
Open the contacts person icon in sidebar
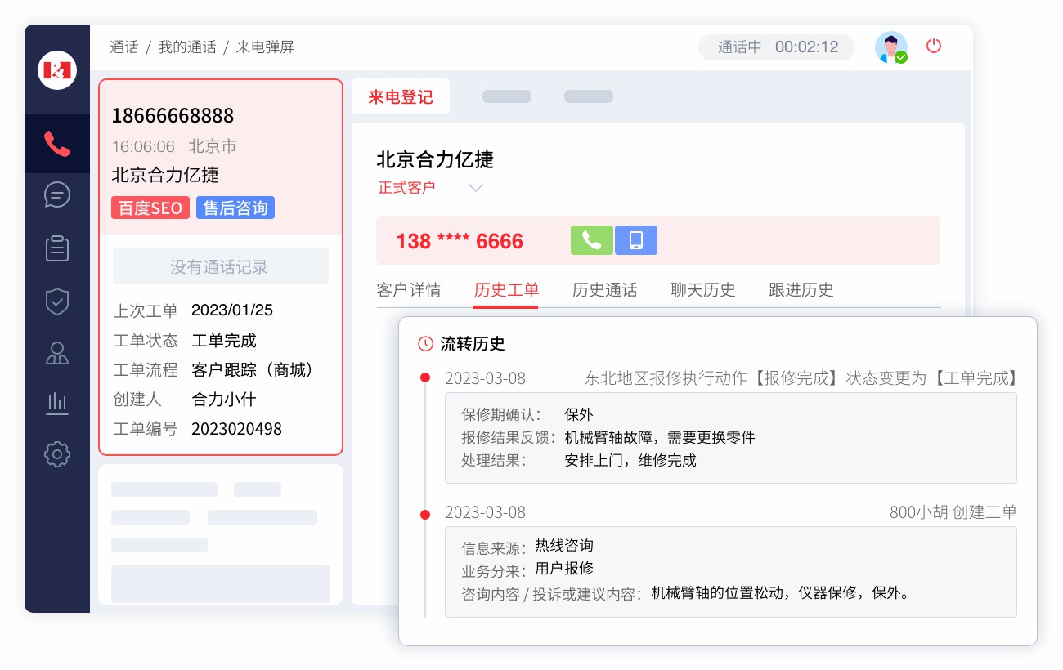(57, 353)
